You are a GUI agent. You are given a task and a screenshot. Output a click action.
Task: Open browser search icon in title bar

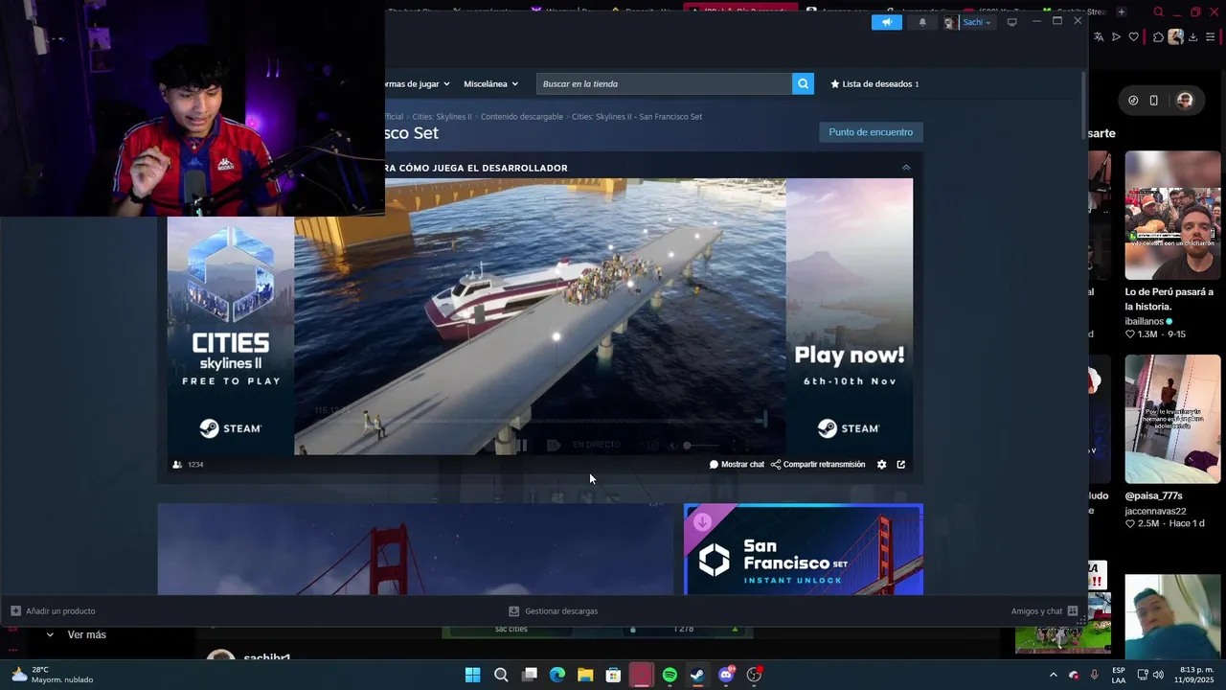(1159, 12)
